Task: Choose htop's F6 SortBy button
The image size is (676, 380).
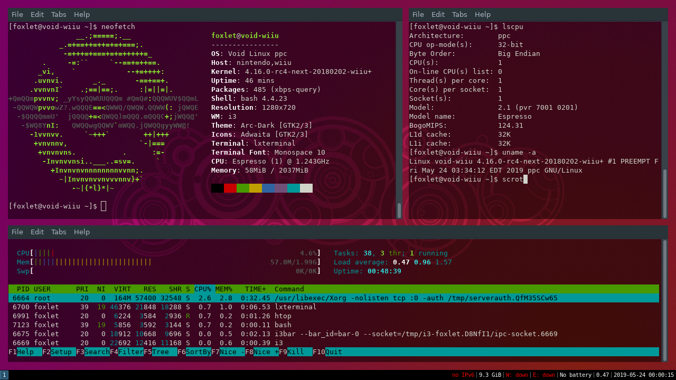Action: click(x=194, y=352)
